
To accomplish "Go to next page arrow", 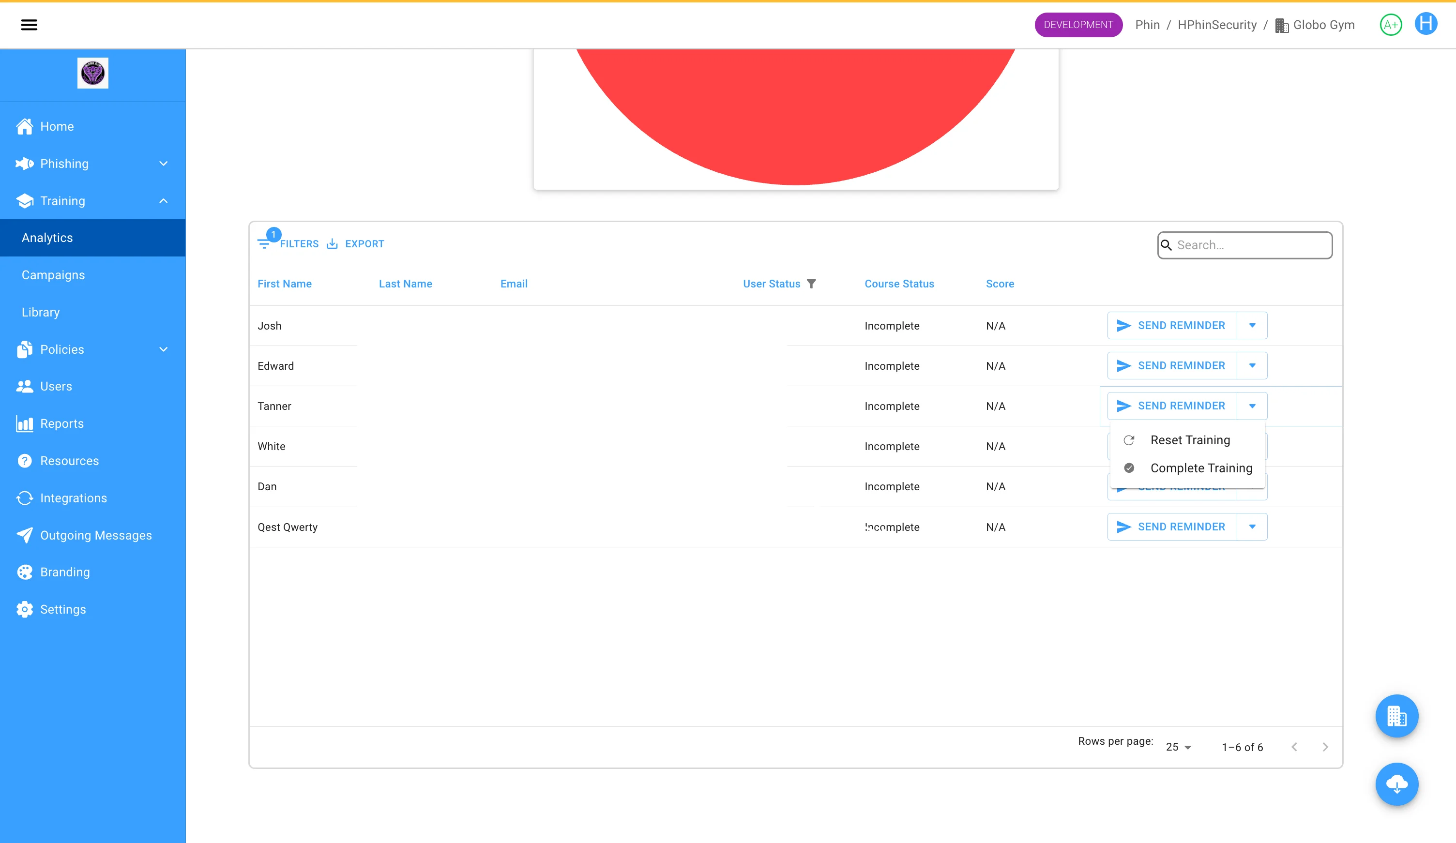I will pyautogui.click(x=1325, y=747).
